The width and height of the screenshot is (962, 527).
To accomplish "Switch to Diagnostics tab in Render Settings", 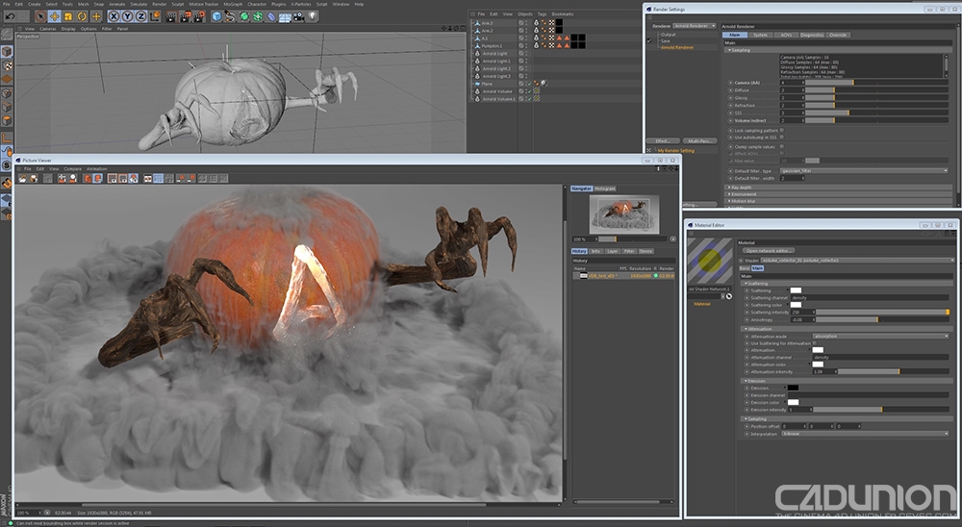I will click(x=812, y=35).
